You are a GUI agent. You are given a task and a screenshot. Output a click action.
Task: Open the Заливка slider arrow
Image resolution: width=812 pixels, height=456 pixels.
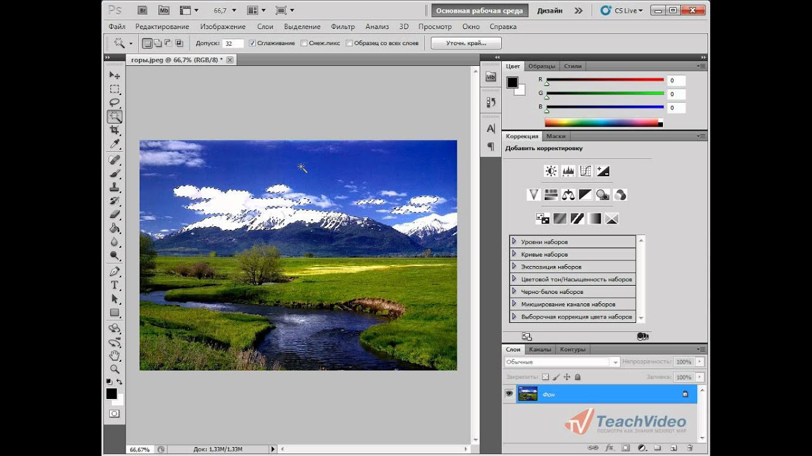tap(700, 377)
